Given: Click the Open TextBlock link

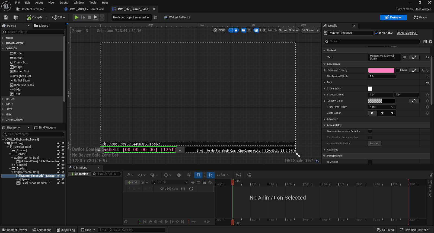Looking at the screenshot, I should (407, 33).
